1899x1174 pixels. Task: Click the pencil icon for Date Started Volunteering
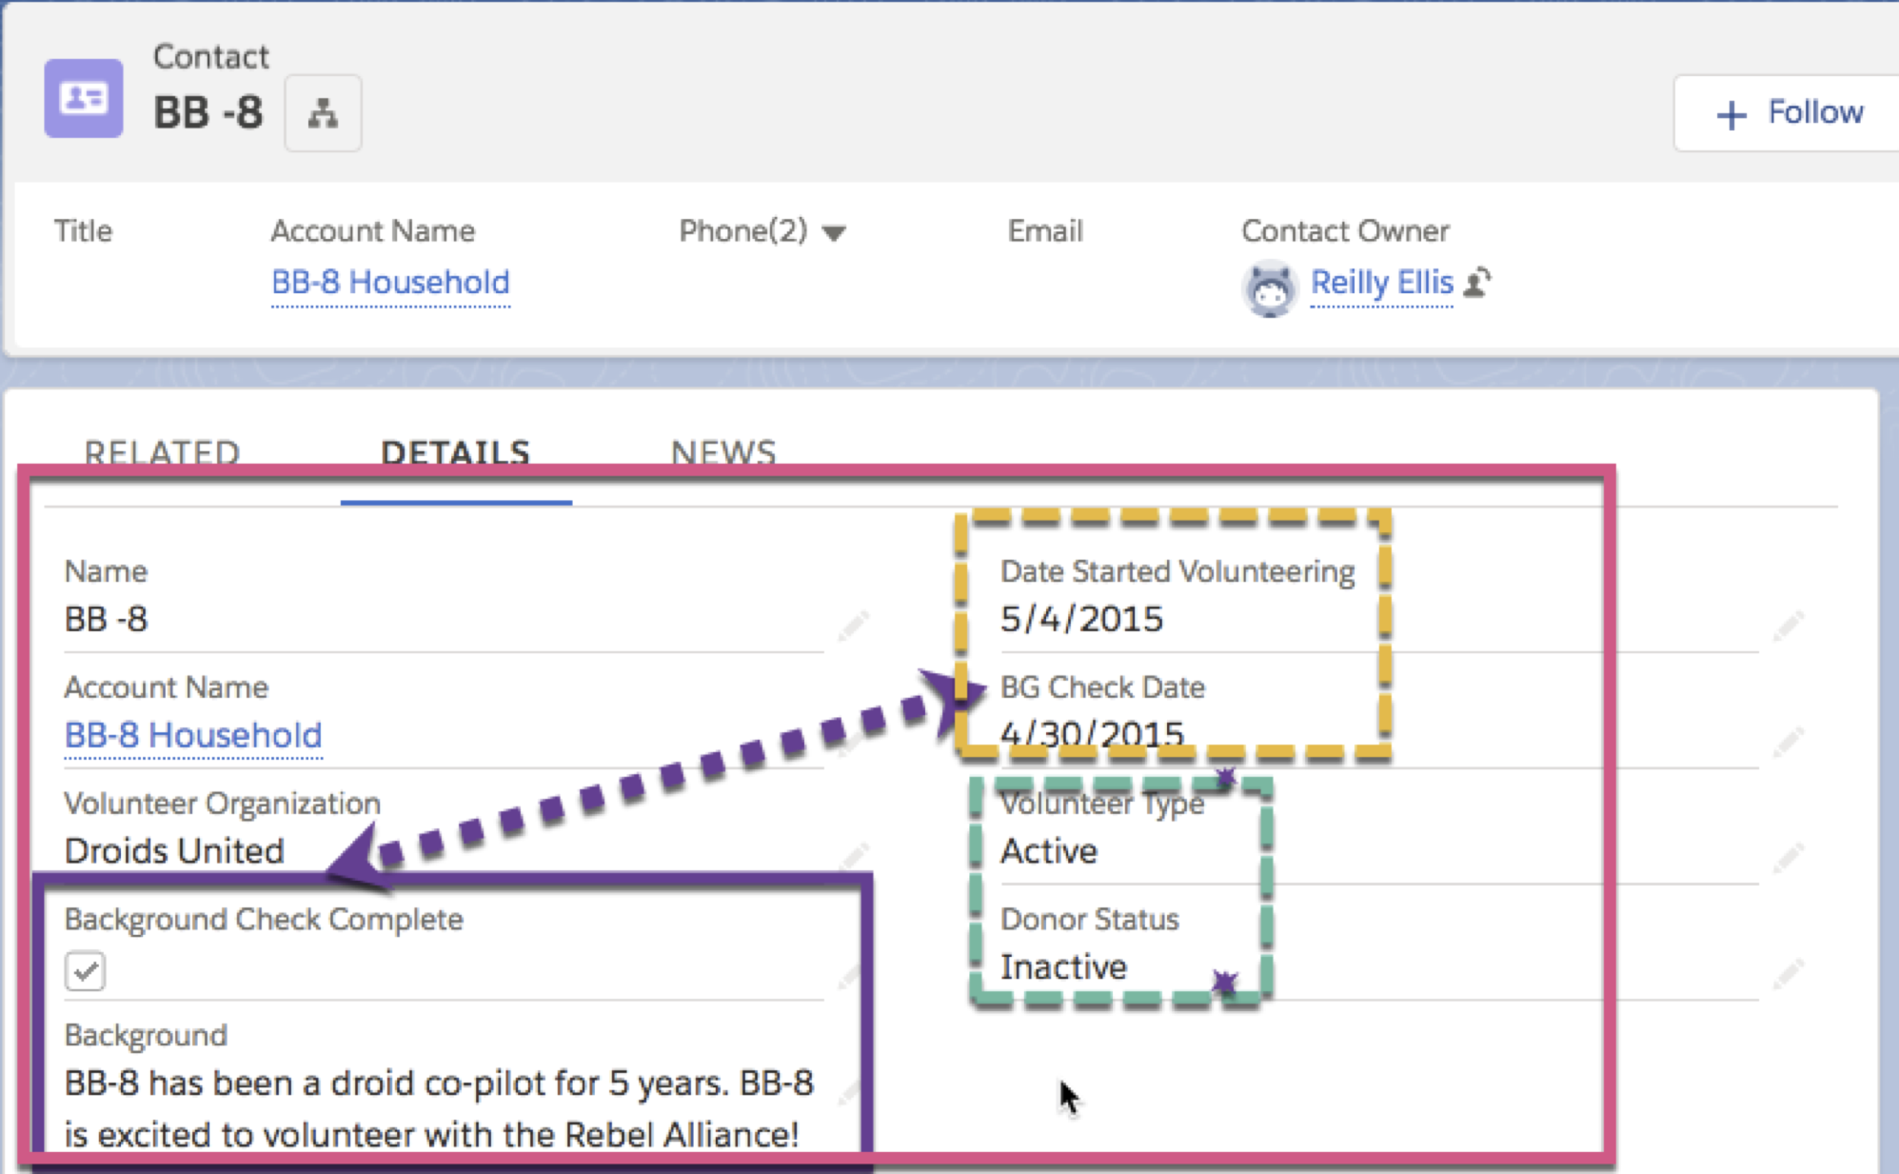[x=1788, y=626]
